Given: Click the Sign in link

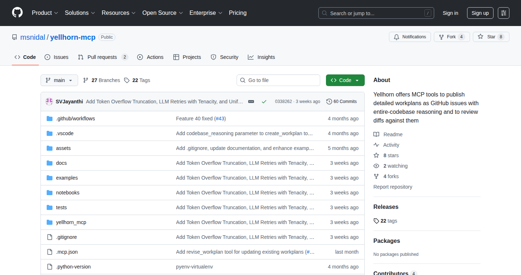Looking at the screenshot, I should pyautogui.click(x=450, y=13).
